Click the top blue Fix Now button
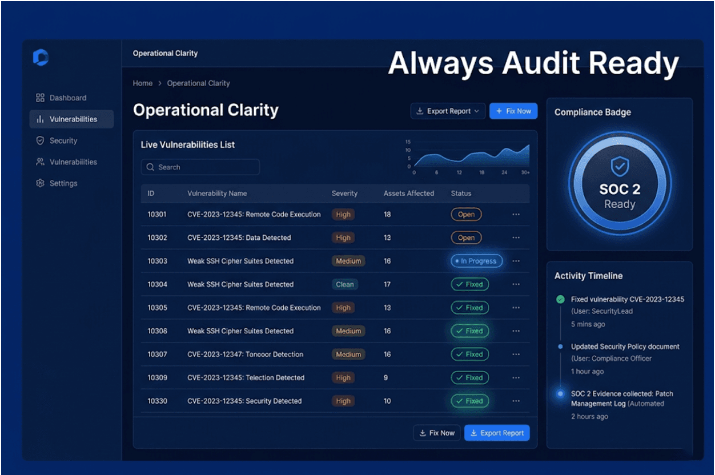This screenshot has width=715, height=475. tap(513, 111)
